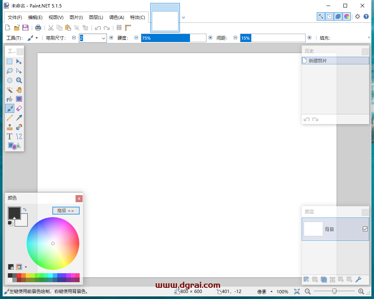Select the Paintbrush tool in toolbox
Image resolution: width=374 pixels, height=299 pixels.
[x=10, y=108]
